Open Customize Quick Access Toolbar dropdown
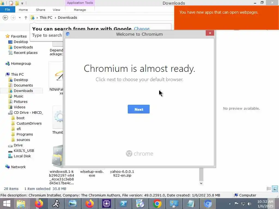Viewport: 279px width, 209px height. tap(22, 3)
